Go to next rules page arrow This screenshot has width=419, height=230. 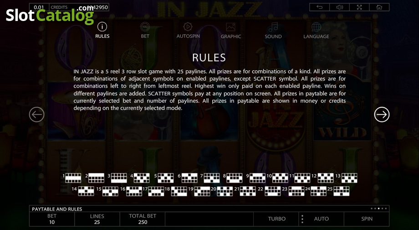click(382, 115)
